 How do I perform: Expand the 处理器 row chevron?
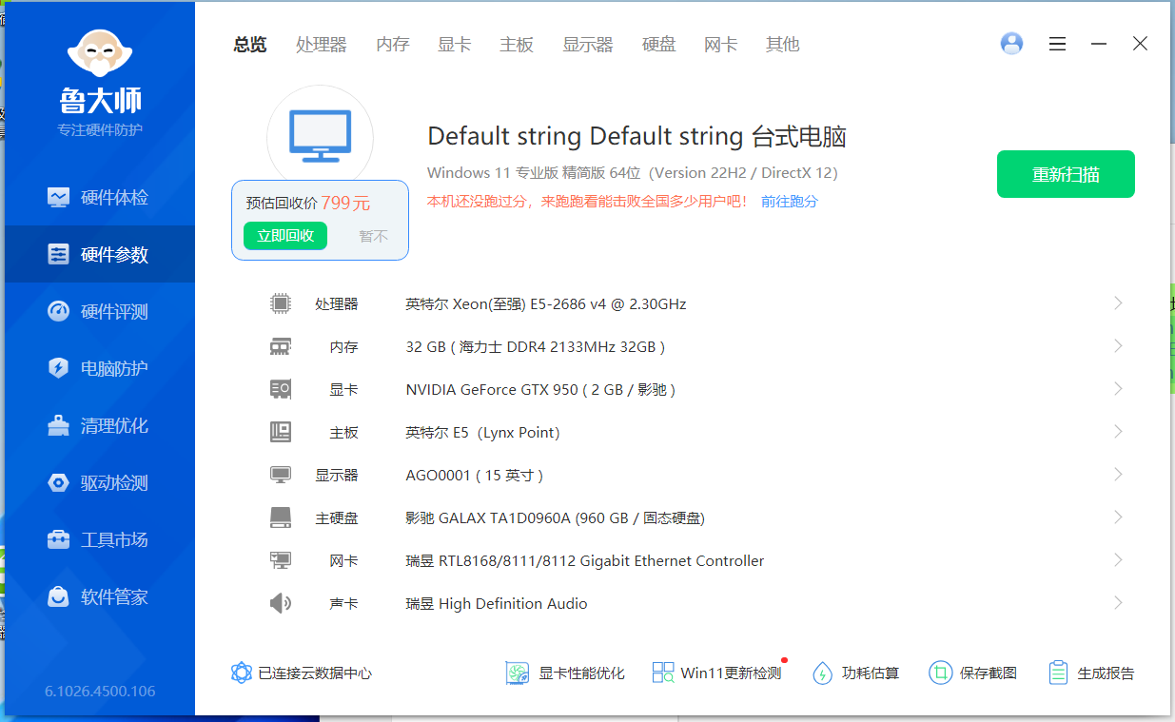coord(1118,303)
